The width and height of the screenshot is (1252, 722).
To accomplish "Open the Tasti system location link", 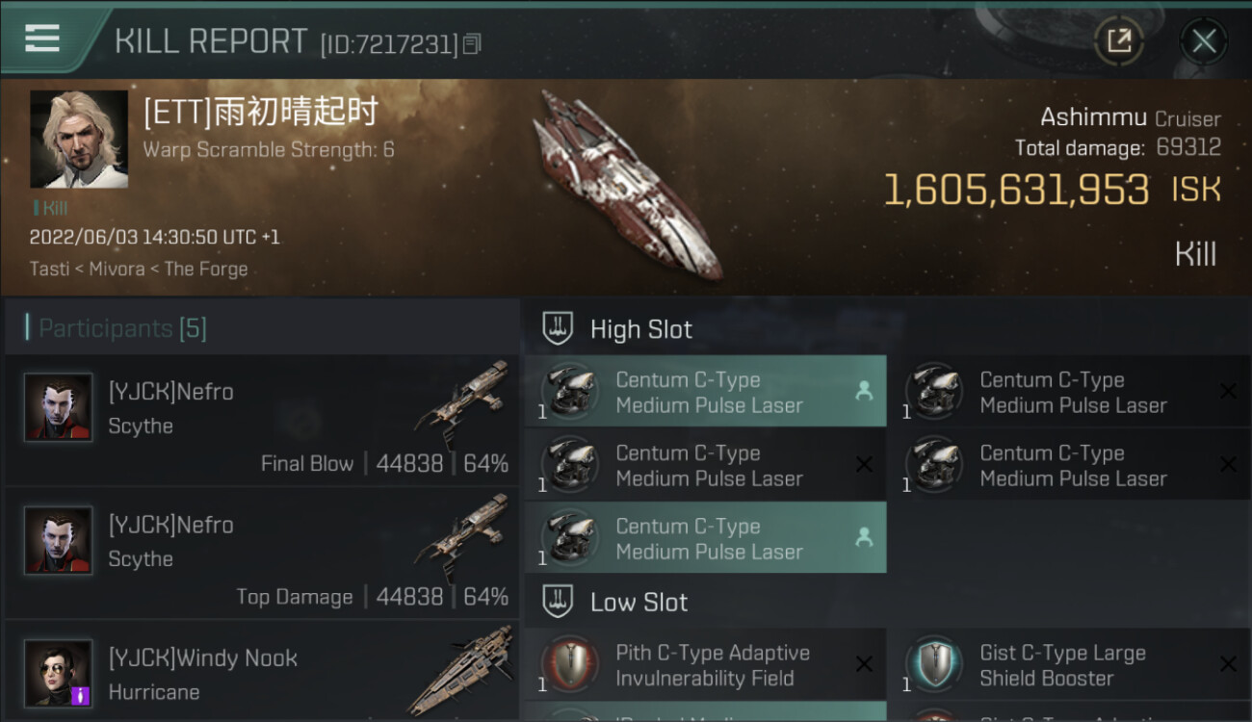I will [x=49, y=269].
